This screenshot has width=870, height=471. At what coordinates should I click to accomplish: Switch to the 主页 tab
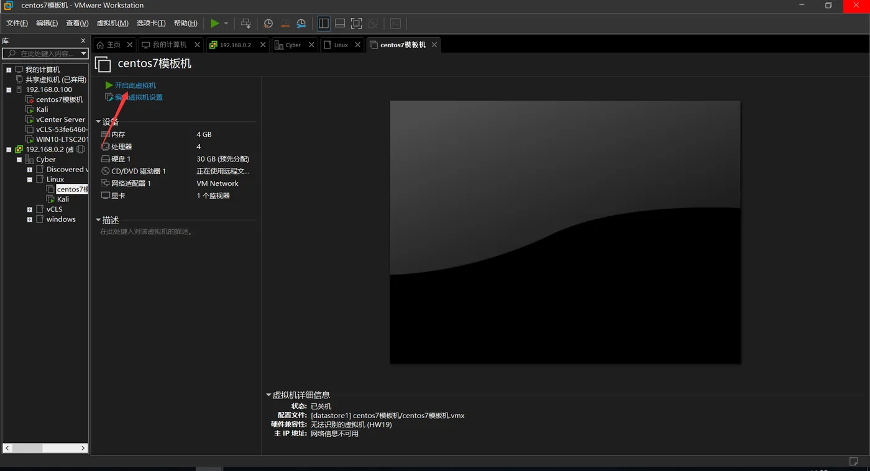pyautogui.click(x=109, y=45)
